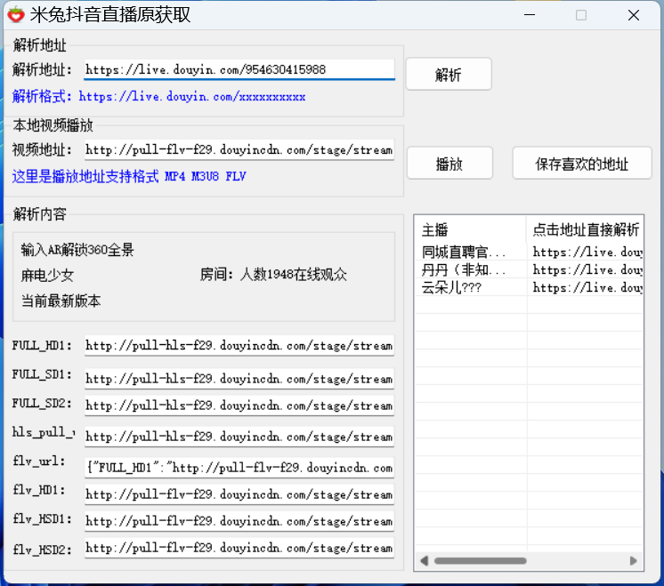Click the 播放 button

449,164
